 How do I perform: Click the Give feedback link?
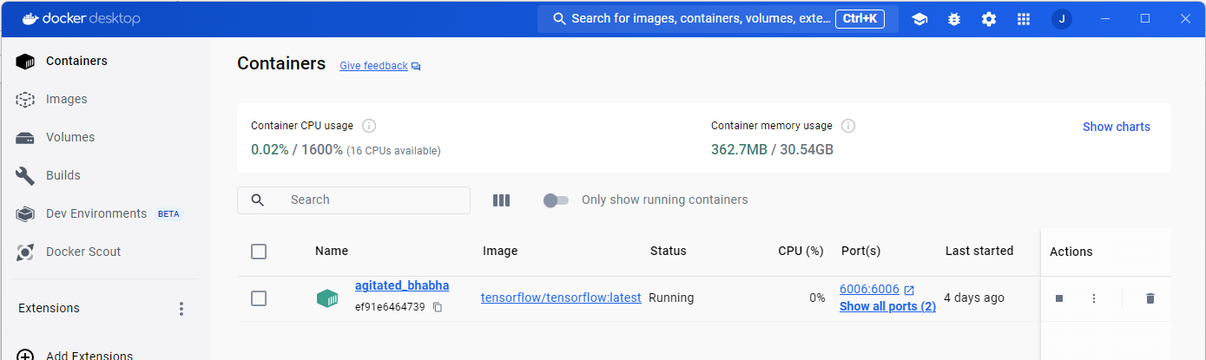[373, 66]
